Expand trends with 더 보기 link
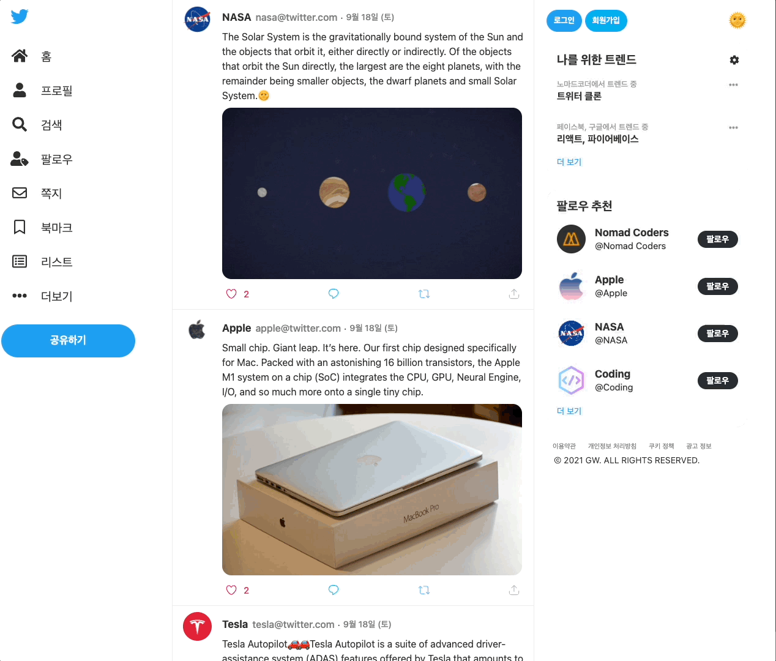776x661 pixels. [569, 162]
